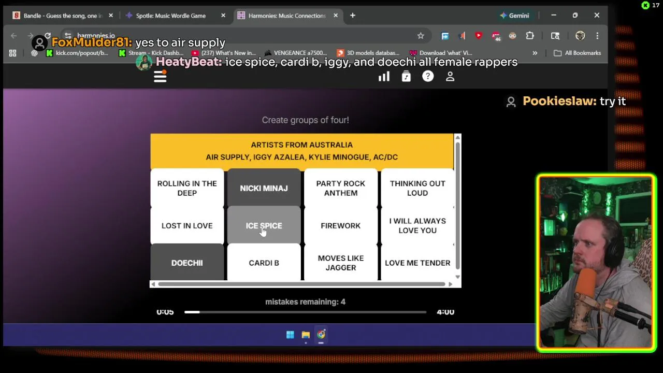
Task: Open the Chrome apps grid icon
Action: tap(12, 53)
